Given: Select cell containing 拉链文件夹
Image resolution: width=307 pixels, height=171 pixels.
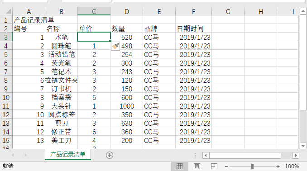Looking at the screenshot, I should pyautogui.click(x=61, y=80).
